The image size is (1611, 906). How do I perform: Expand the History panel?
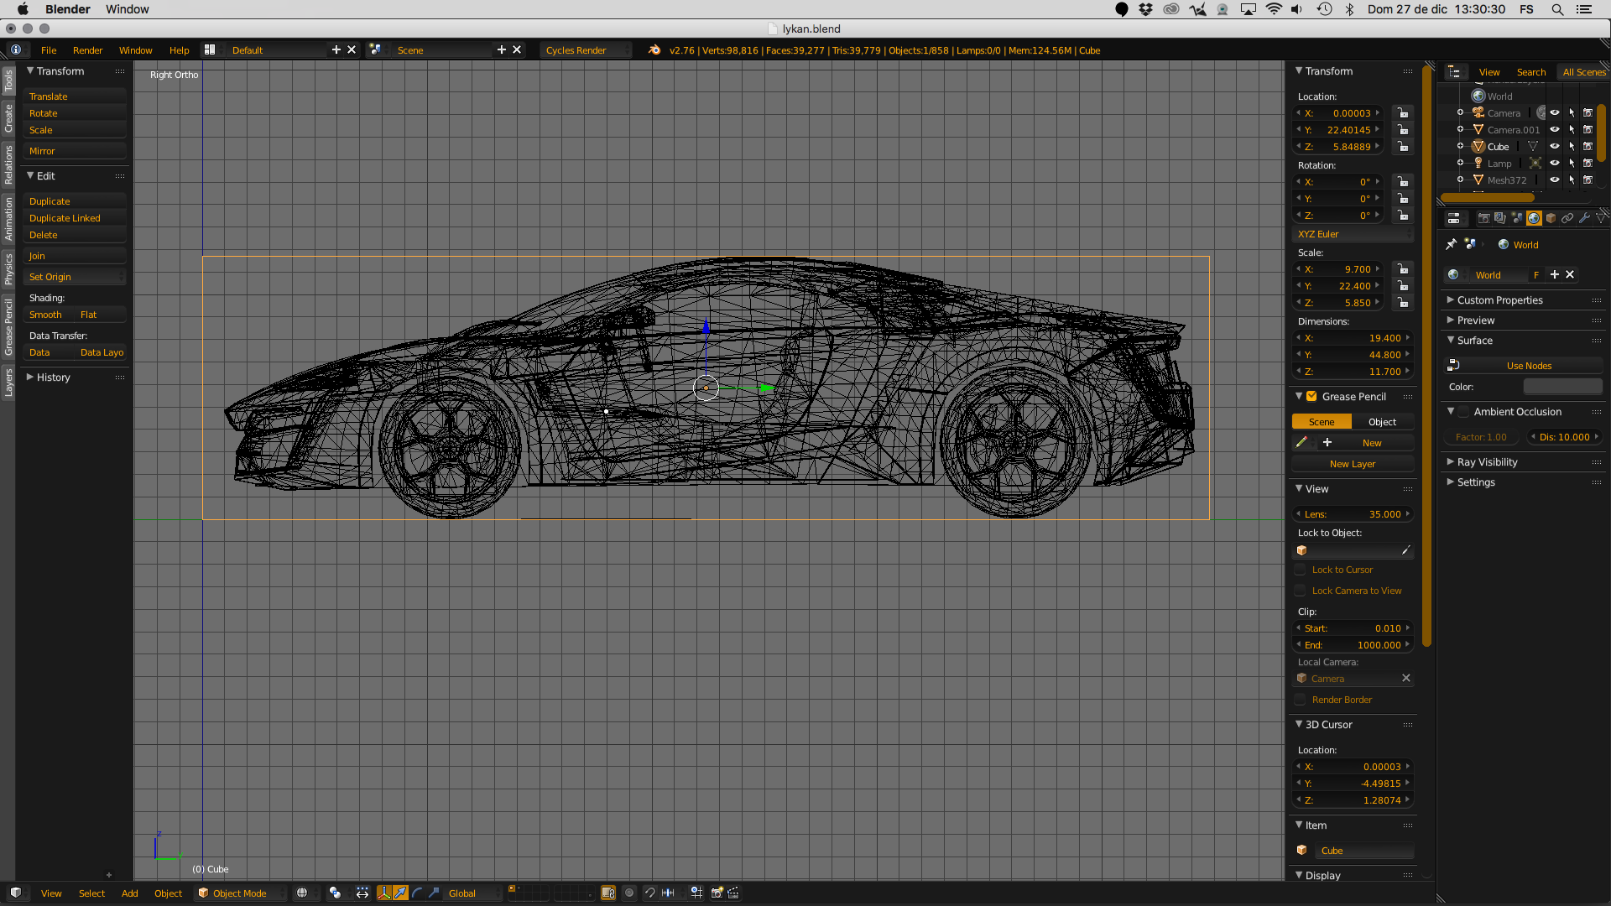[x=54, y=377]
